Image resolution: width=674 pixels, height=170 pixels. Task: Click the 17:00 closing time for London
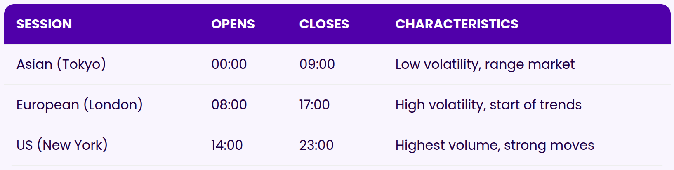point(314,105)
